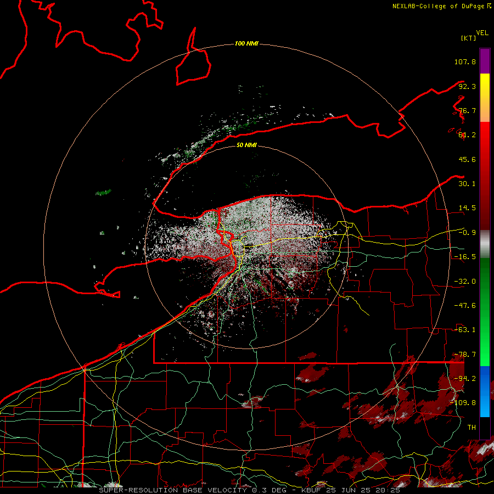Viewport: 494px width, 494px height.
Task: Click the 92.3 value on velocity scale
Action: coord(467,86)
